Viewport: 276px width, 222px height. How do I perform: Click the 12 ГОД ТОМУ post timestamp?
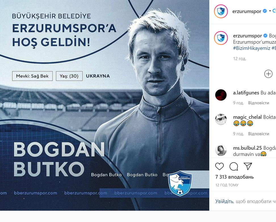click(227, 185)
